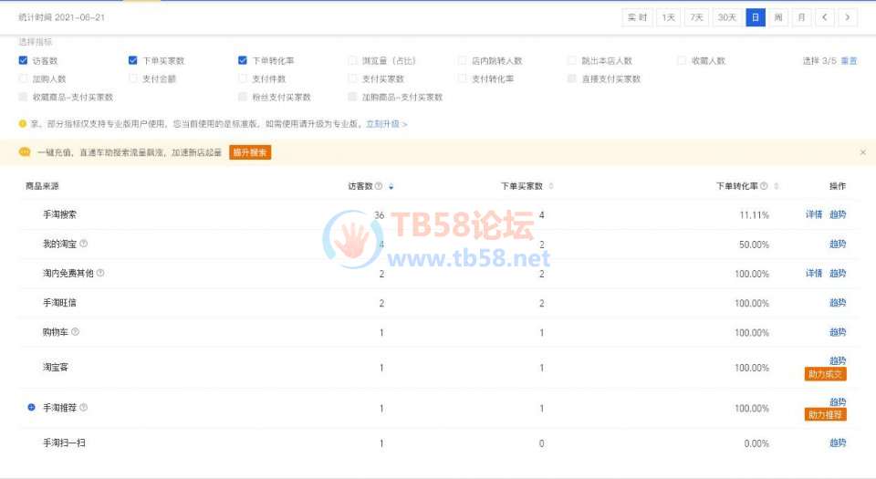Screen dimensions: 876x479
Task: Click the help icon beside 淘内免费其他
Action: (100, 274)
